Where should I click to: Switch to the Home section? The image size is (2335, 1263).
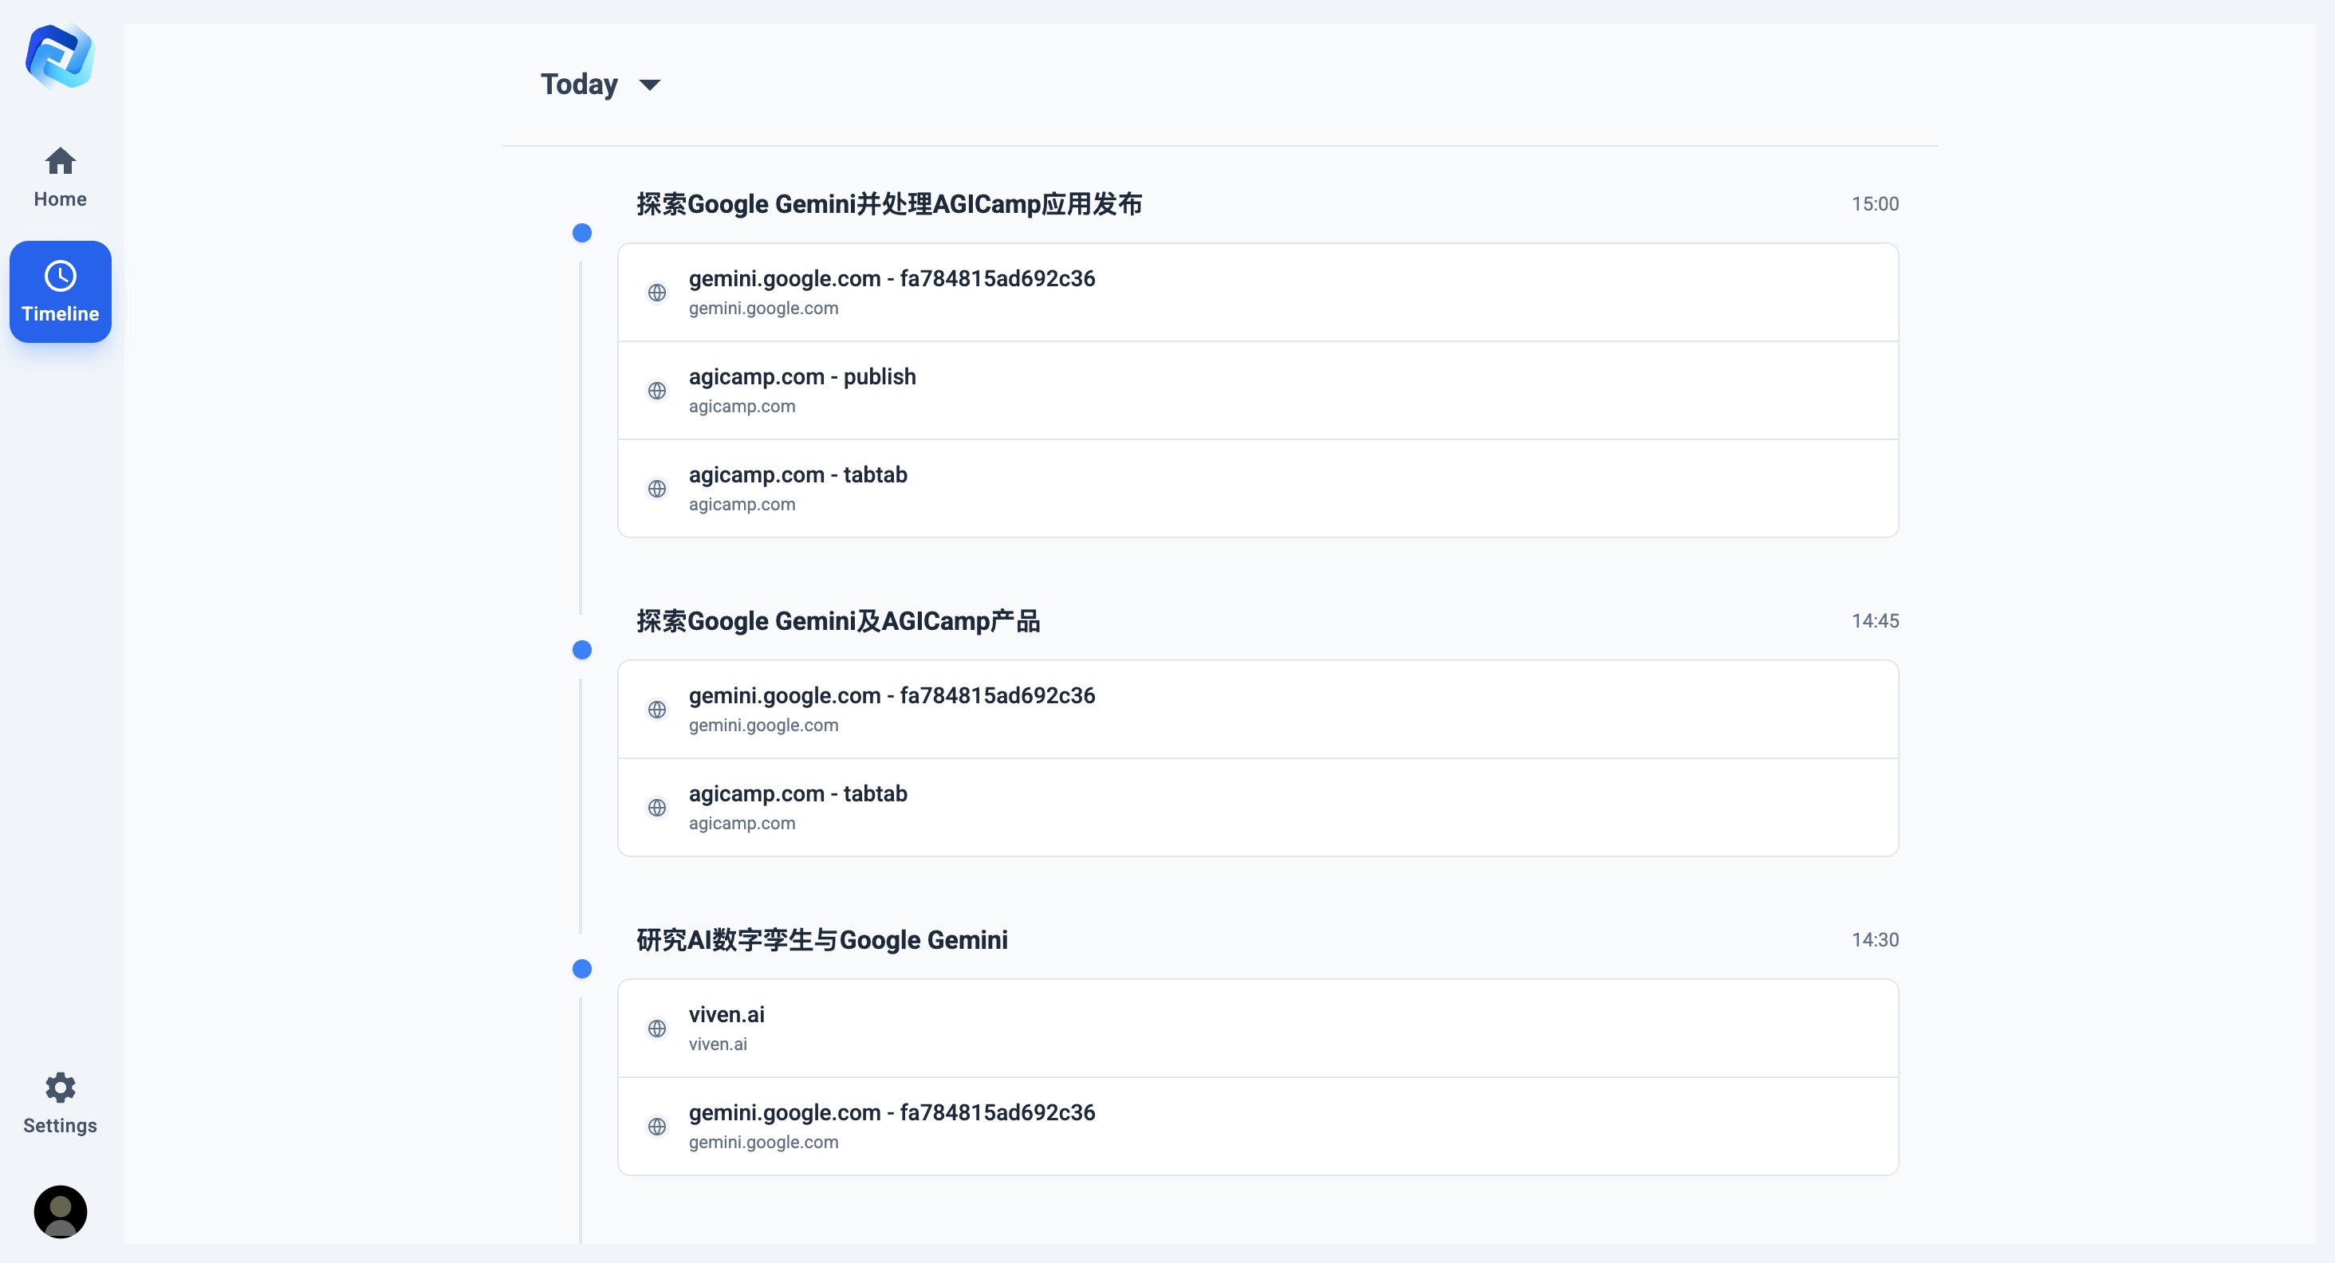pyautogui.click(x=60, y=179)
